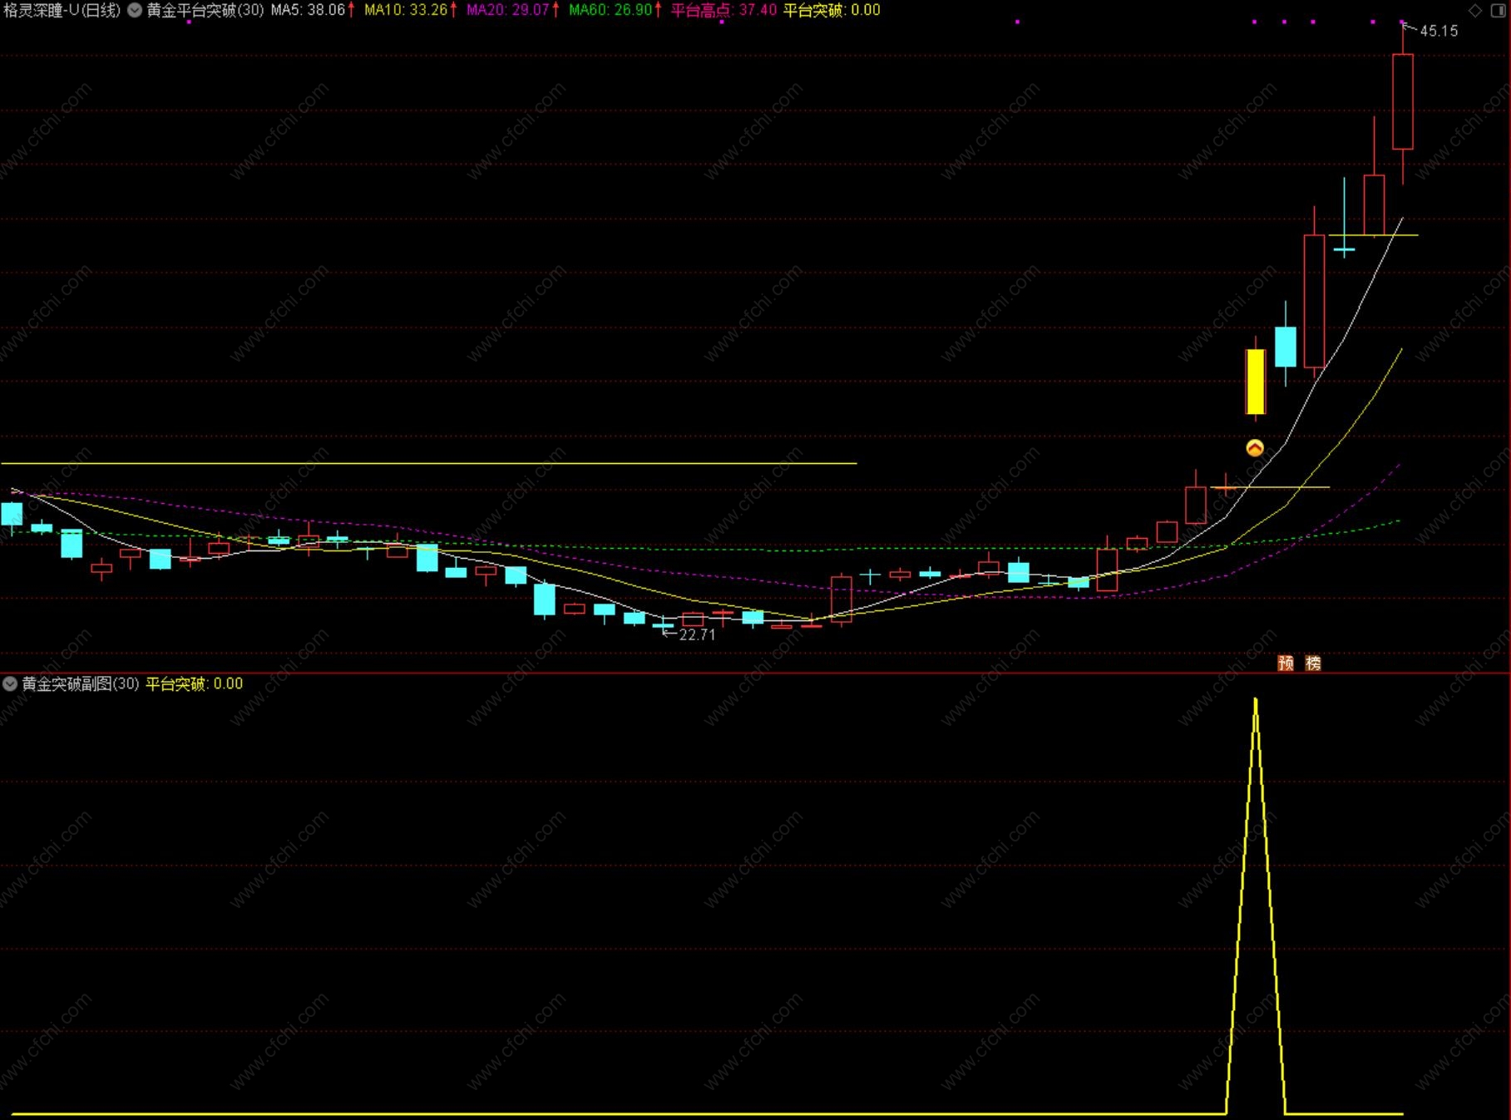The image size is (1511, 1120).
Task: Click the 45.15 high price label
Action: [x=1439, y=32]
